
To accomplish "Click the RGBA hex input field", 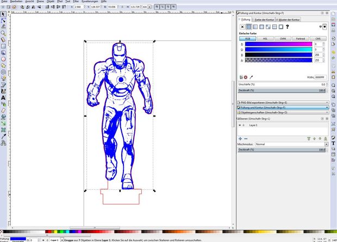I will pyautogui.click(x=321, y=77).
